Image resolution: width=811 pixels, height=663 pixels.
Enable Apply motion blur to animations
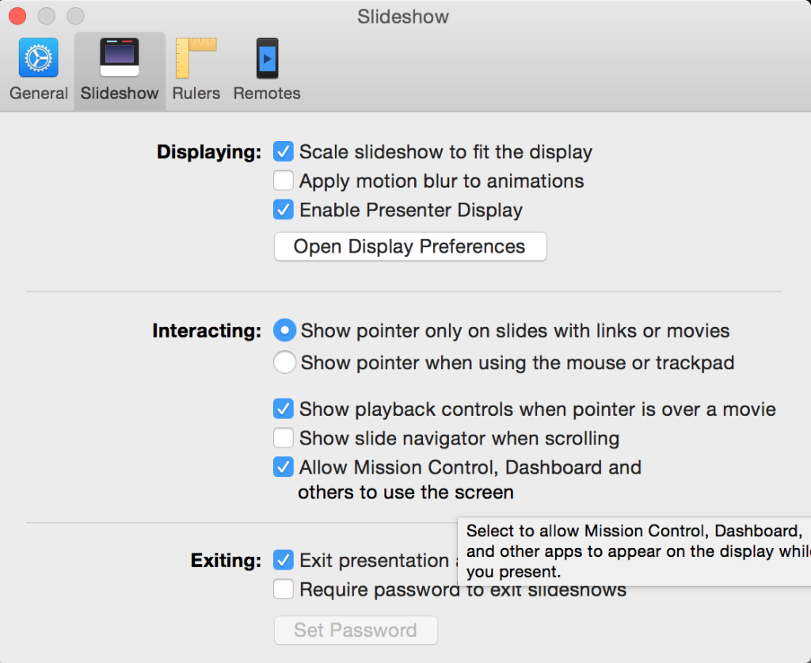pos(284,181)
